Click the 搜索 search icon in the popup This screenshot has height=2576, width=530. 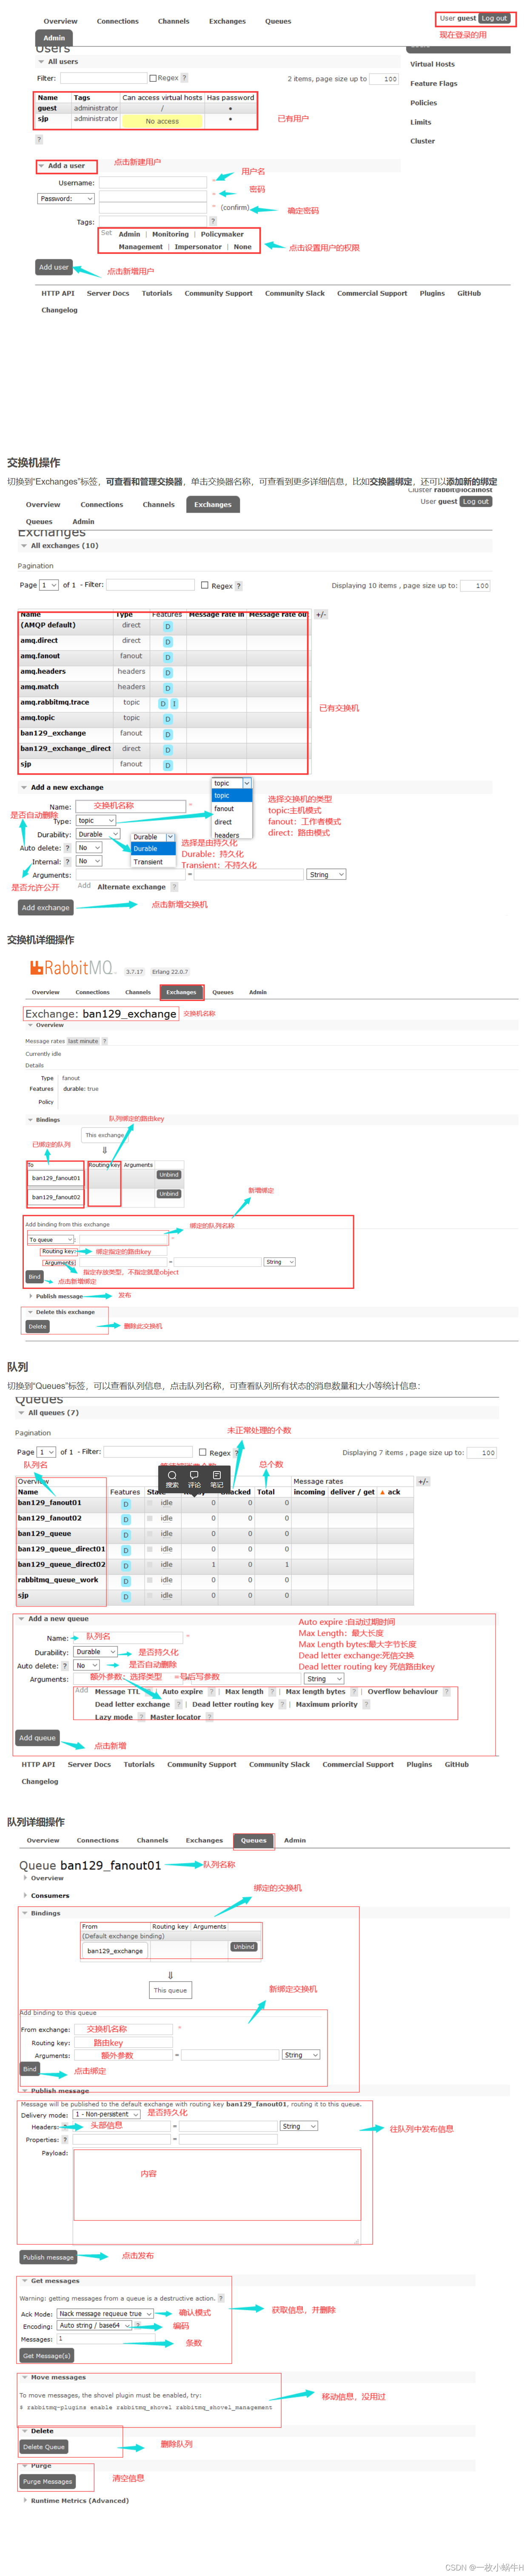pos(172,1480)
